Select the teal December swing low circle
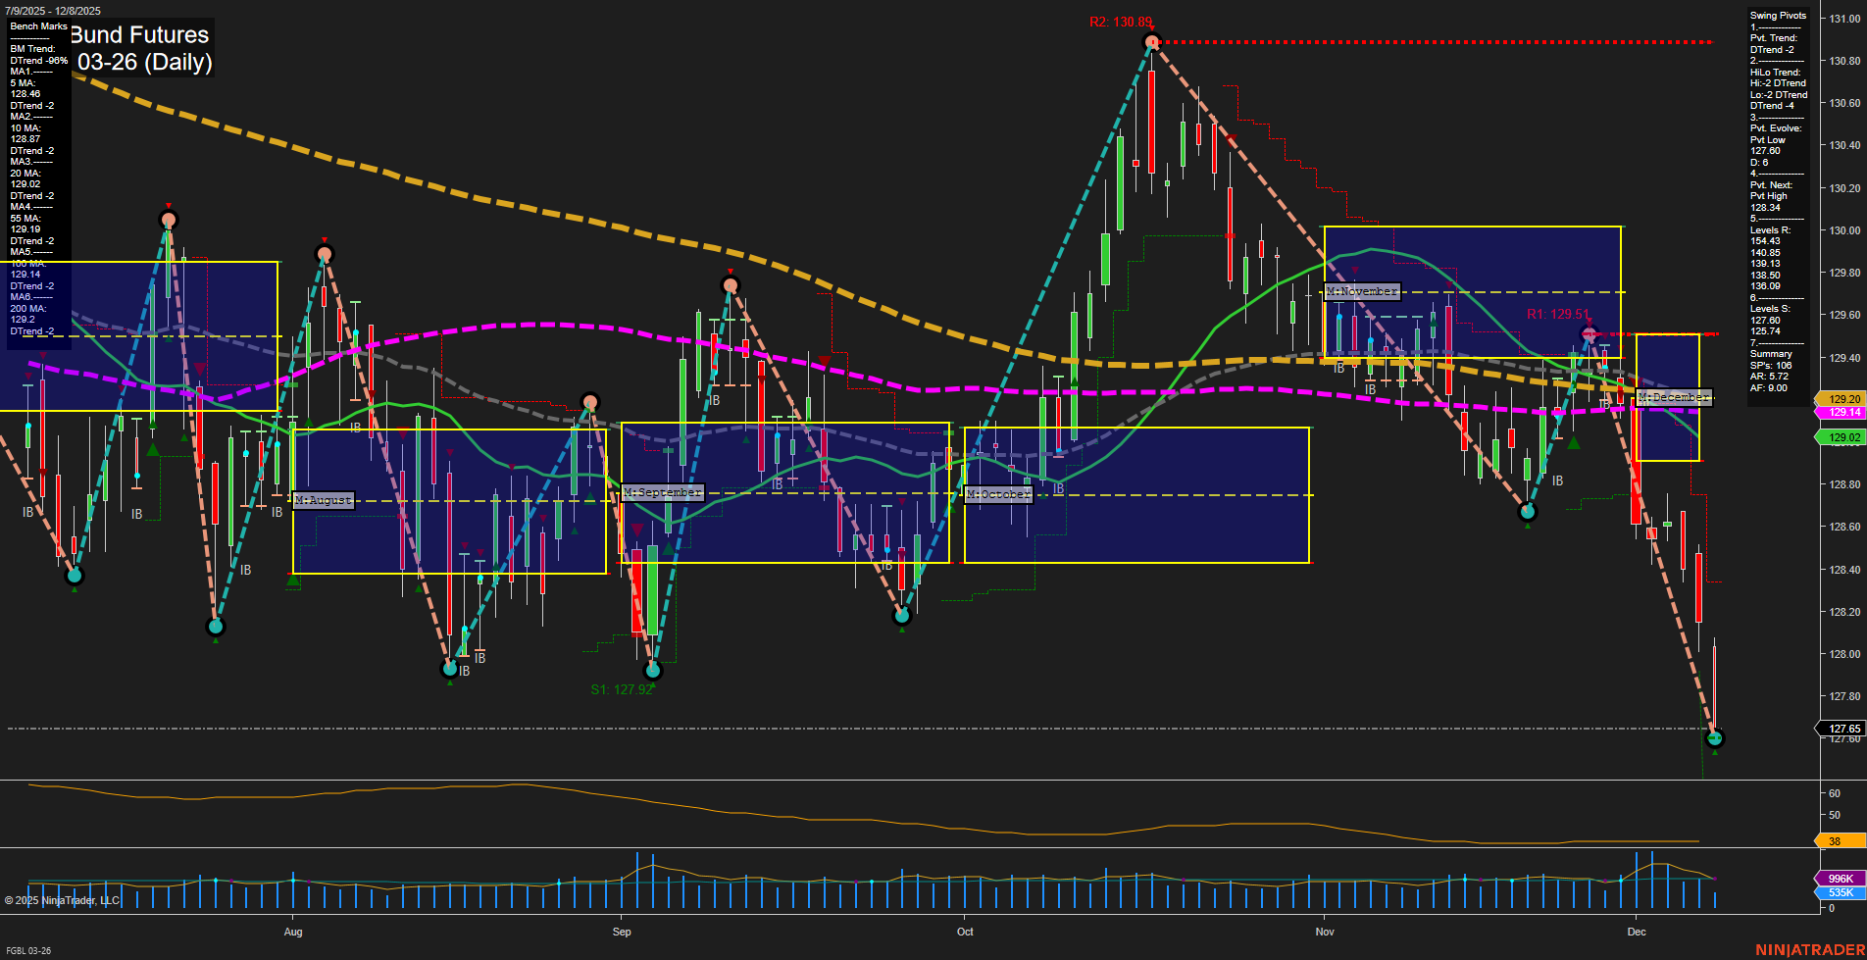This screenshot has width=1867, height=960. coord(1715,738)
